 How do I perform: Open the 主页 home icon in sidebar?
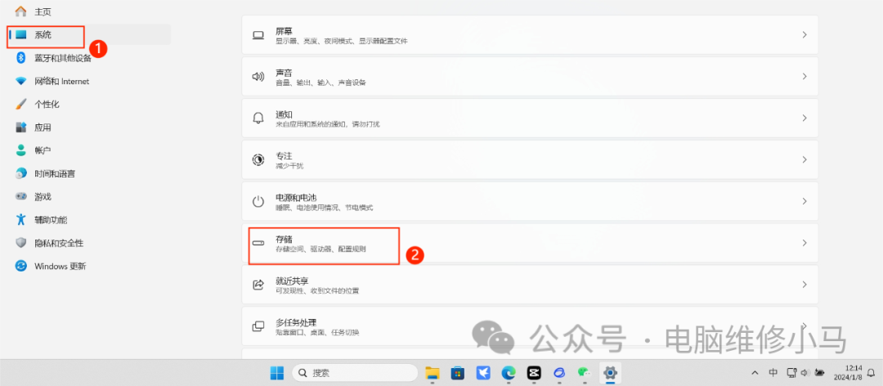[x=20, y=11]
